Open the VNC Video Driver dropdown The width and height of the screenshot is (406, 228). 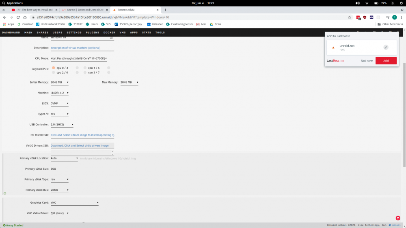click(60, 213)
